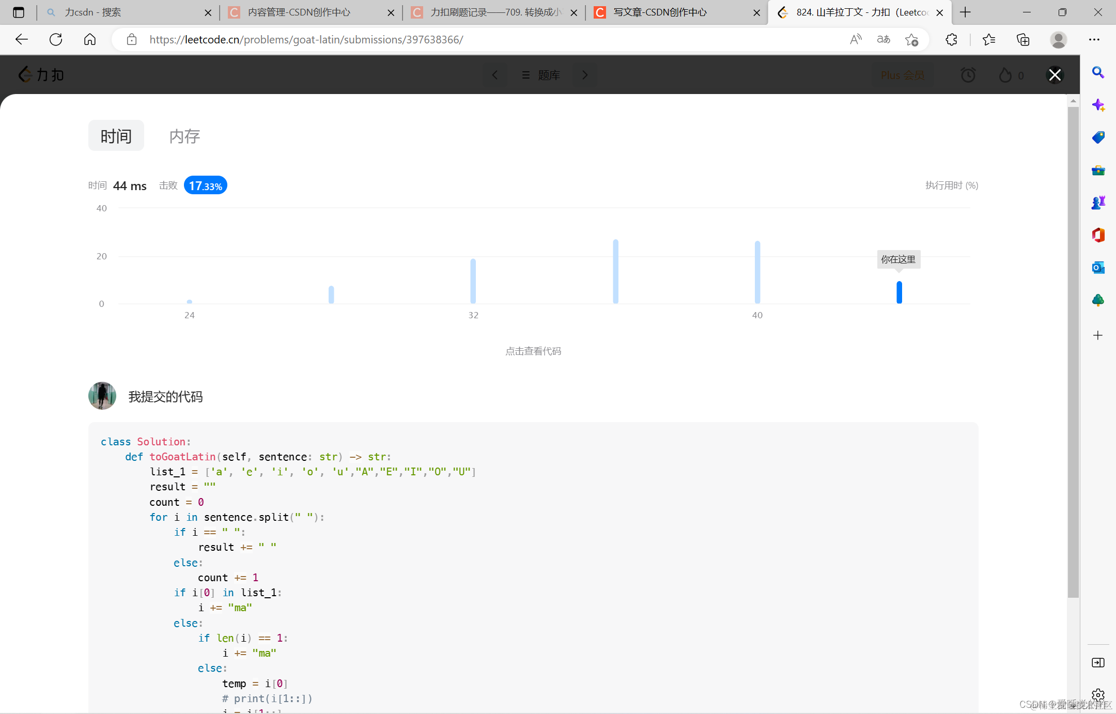Click 点击查看代码 text under chart
This screenshot has width=1116, height=714.
point(533,351)
